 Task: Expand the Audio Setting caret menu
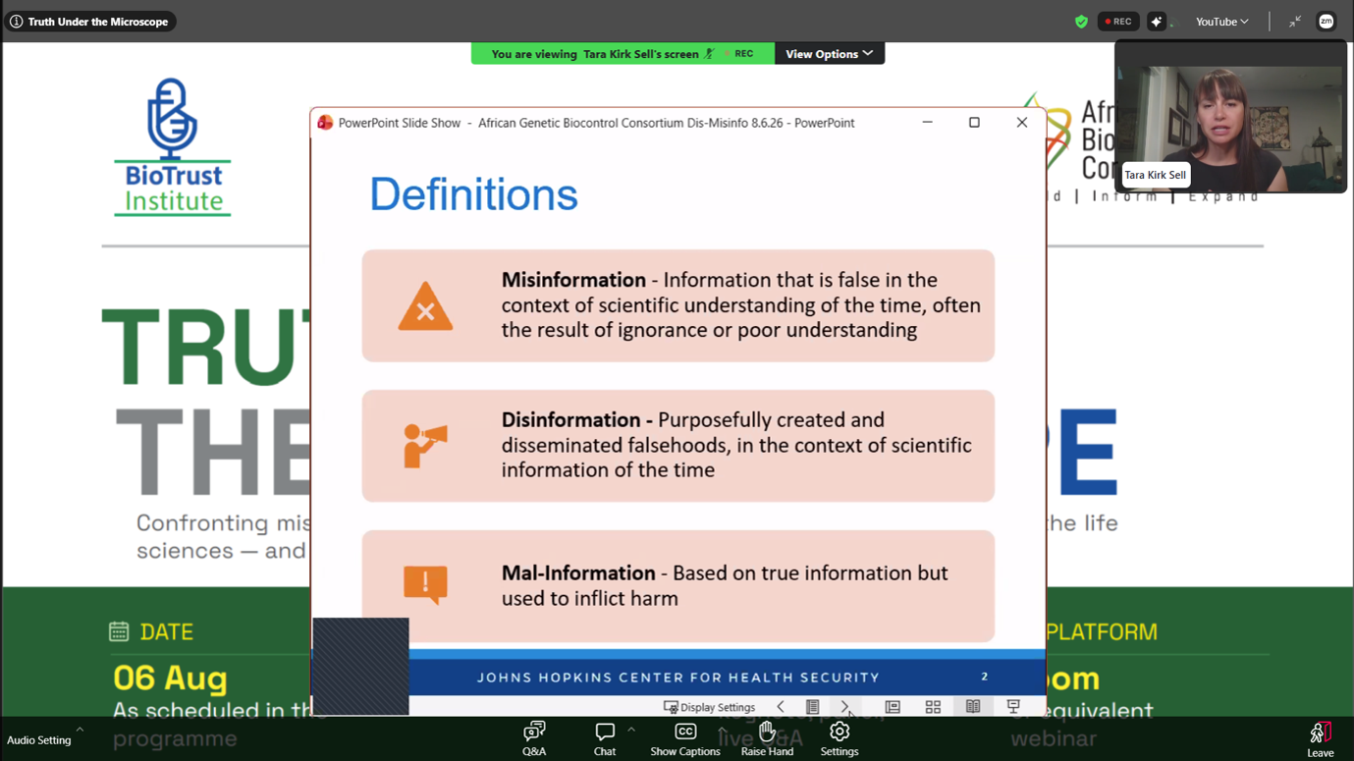pyautogui.click(x=80, y=730)
